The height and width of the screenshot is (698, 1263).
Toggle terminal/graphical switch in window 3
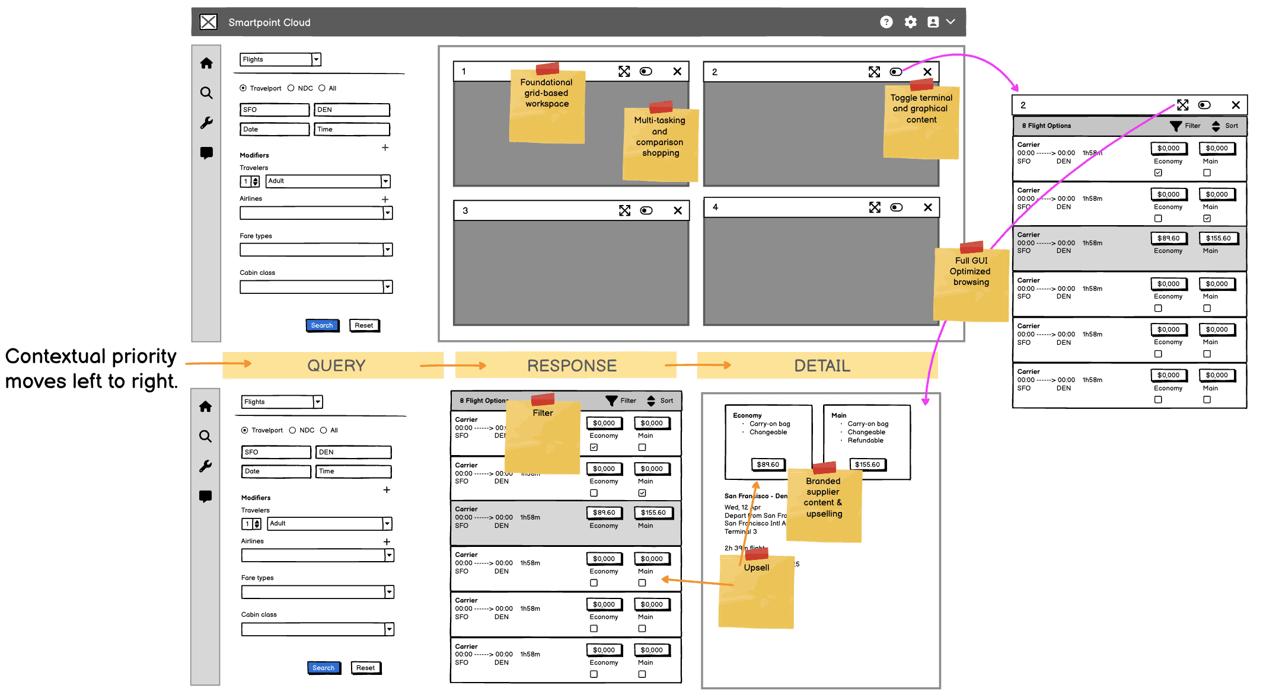[646, 210]
